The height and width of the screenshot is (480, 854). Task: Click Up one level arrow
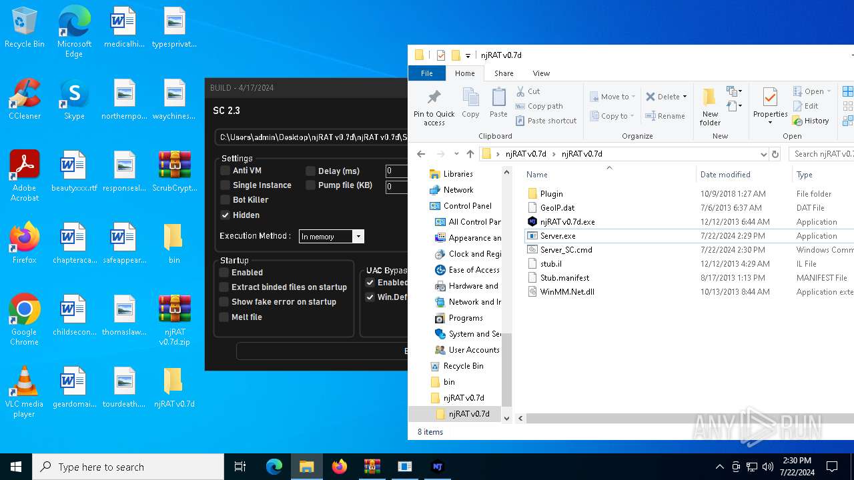pyautogui.click(x=470, y=154)
